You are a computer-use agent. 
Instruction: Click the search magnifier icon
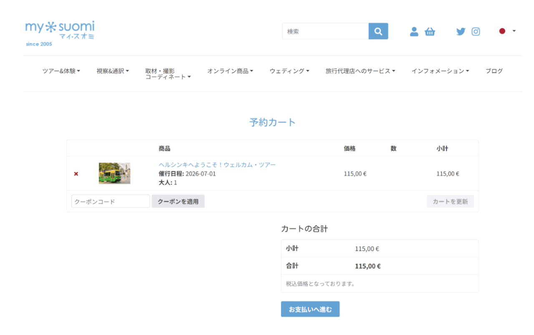378,31
